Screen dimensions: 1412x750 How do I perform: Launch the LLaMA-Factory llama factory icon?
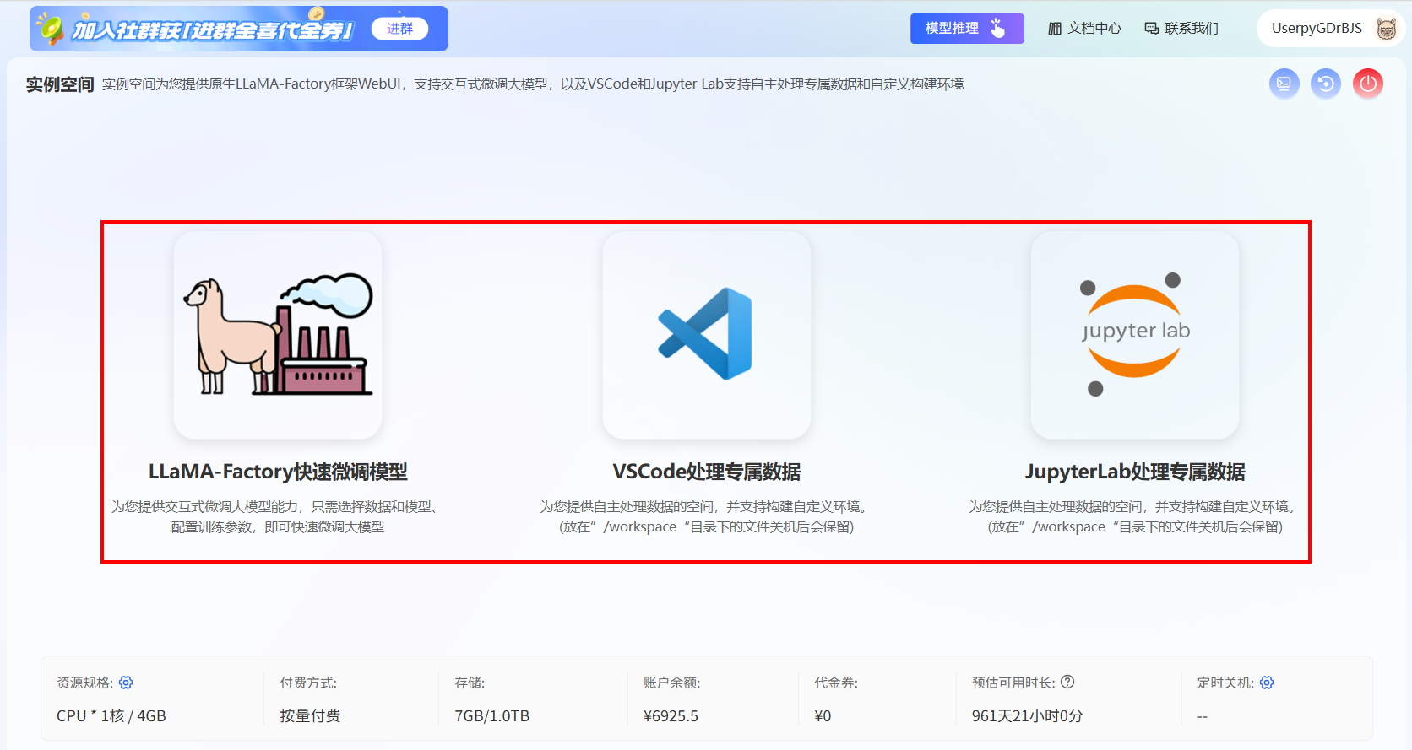tap(278, 335)
